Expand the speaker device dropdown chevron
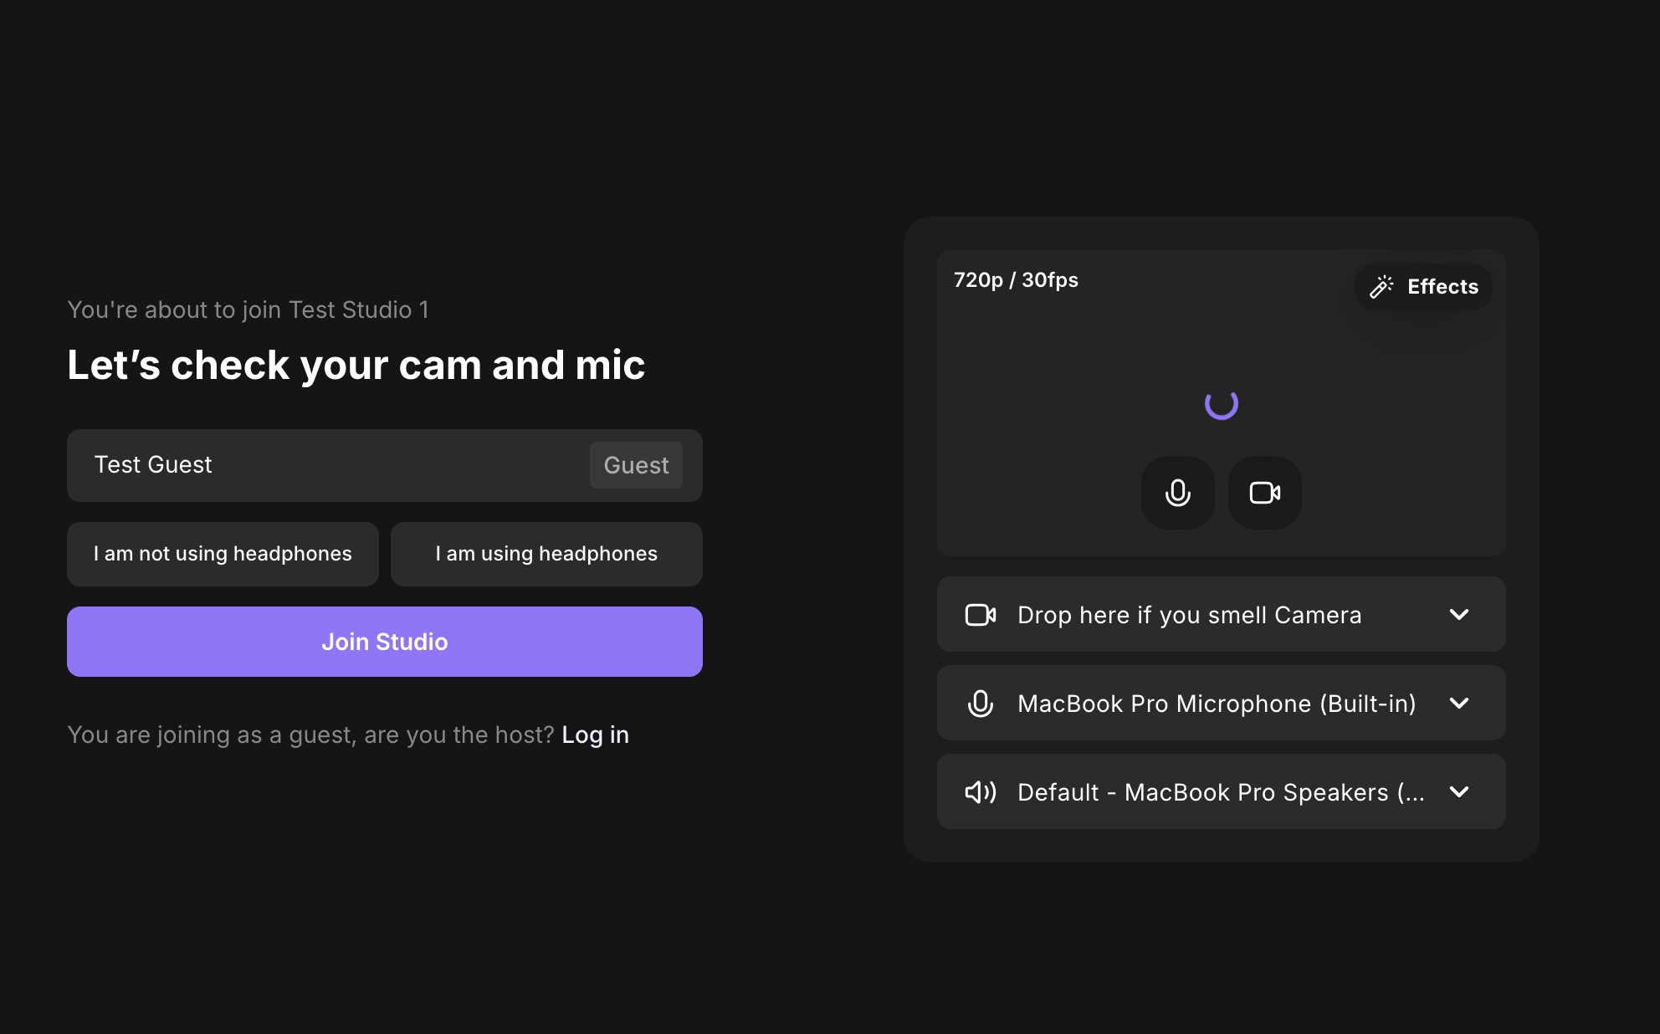Screen dimensions: 1660x1034 [1459, 792]
